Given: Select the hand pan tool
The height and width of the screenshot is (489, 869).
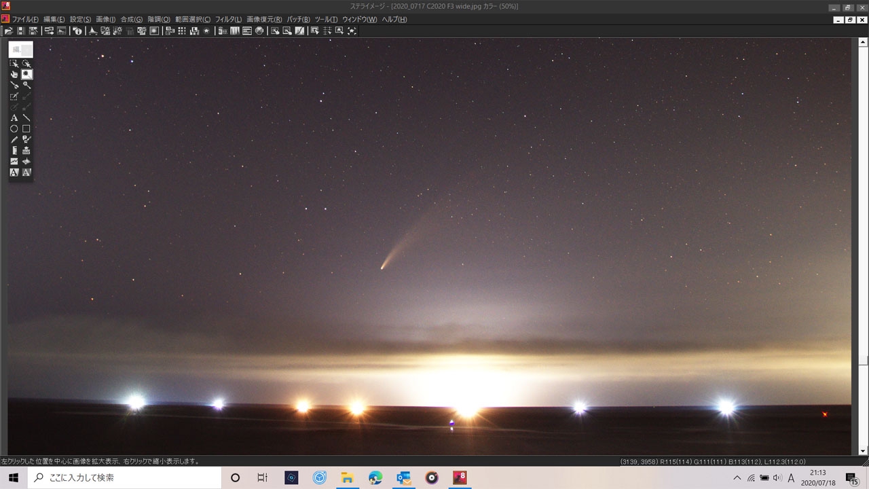Looking at the screenshot, I should [x=14, y=75].
